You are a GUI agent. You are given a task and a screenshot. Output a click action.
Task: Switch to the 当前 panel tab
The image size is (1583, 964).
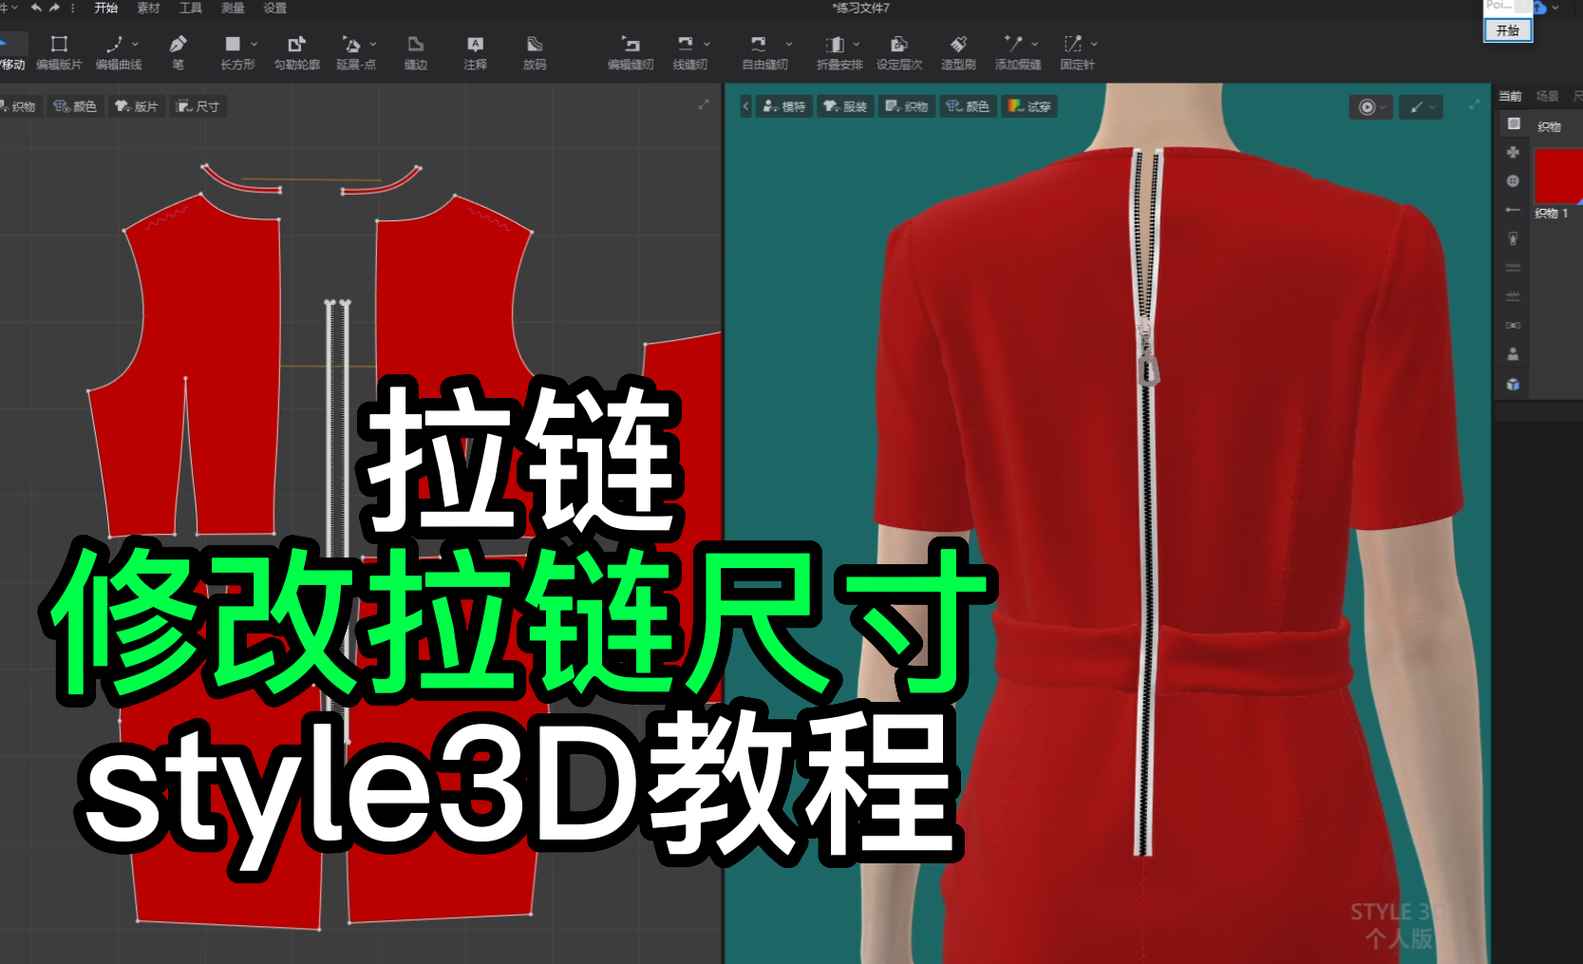tap(1510, 96)
